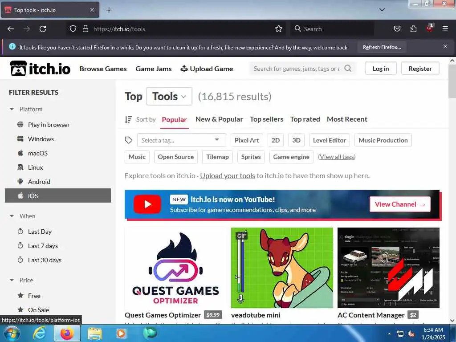Image resolution: width=456 pixels, height=342 pixels.
Task: Open the Extensions puzzle icon
Action: pos(413,29)
